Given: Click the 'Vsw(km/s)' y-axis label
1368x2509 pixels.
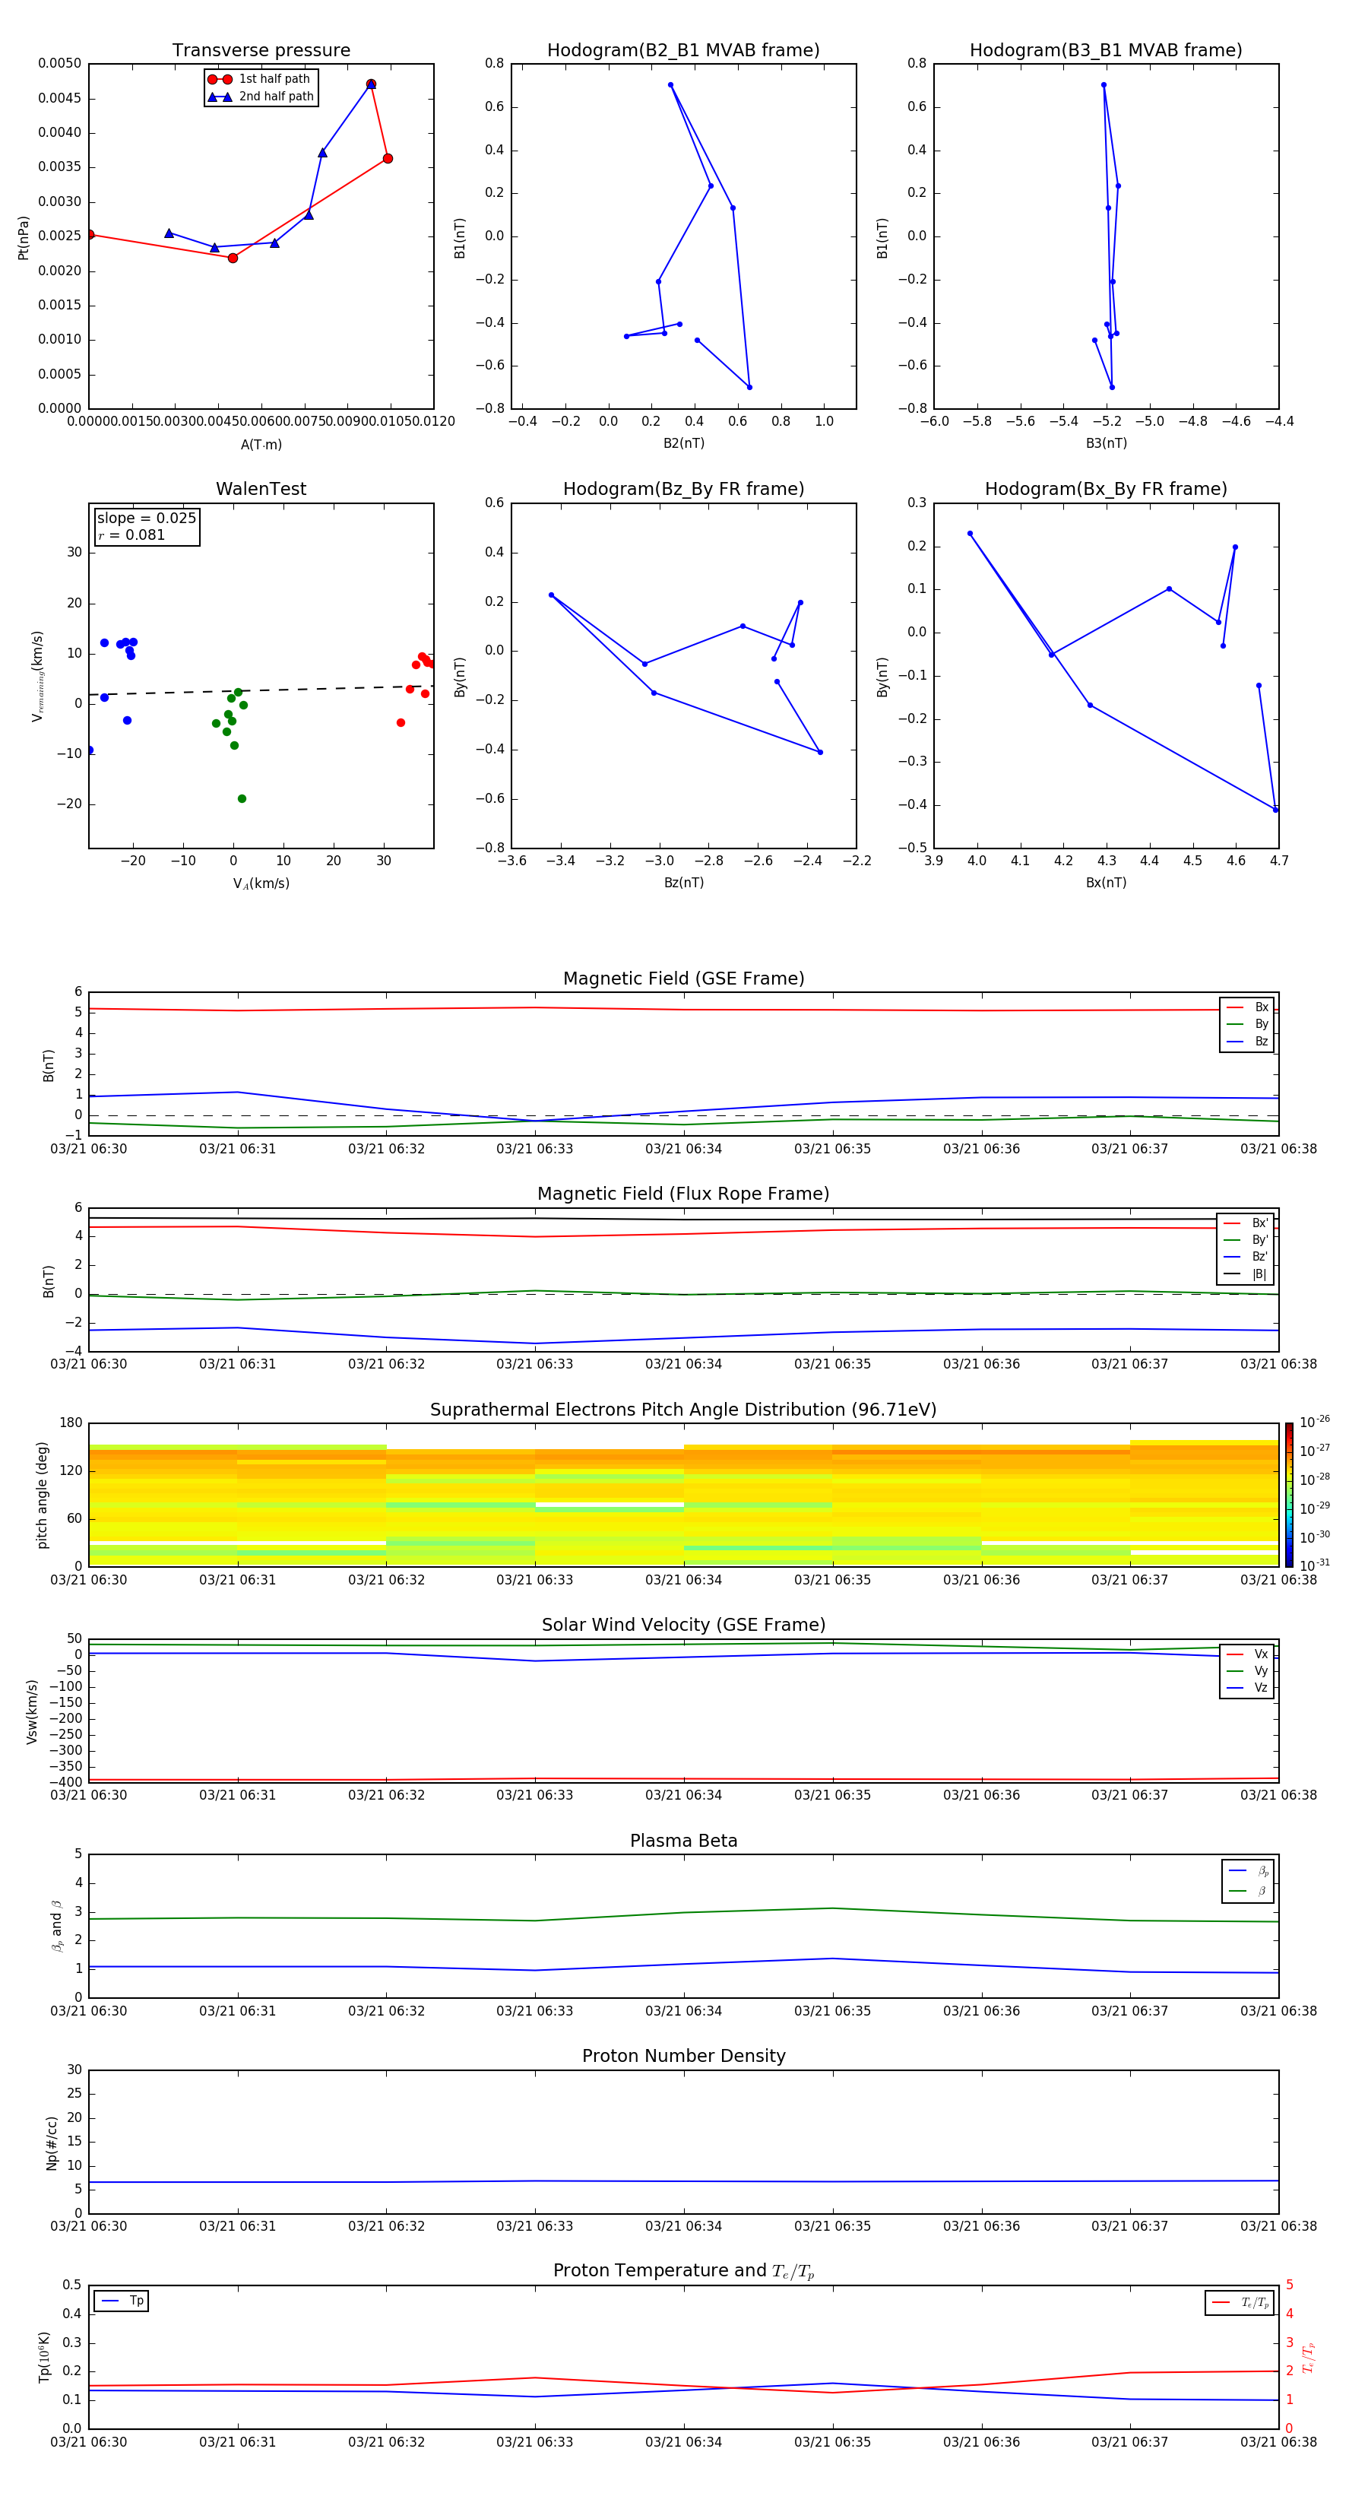Looking at the screenshot, I should pos(32,1711).
